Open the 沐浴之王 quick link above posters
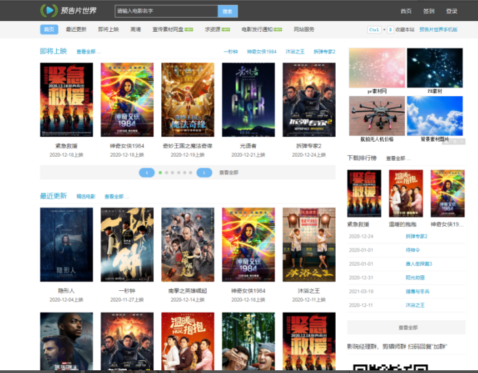 (295, 52)
